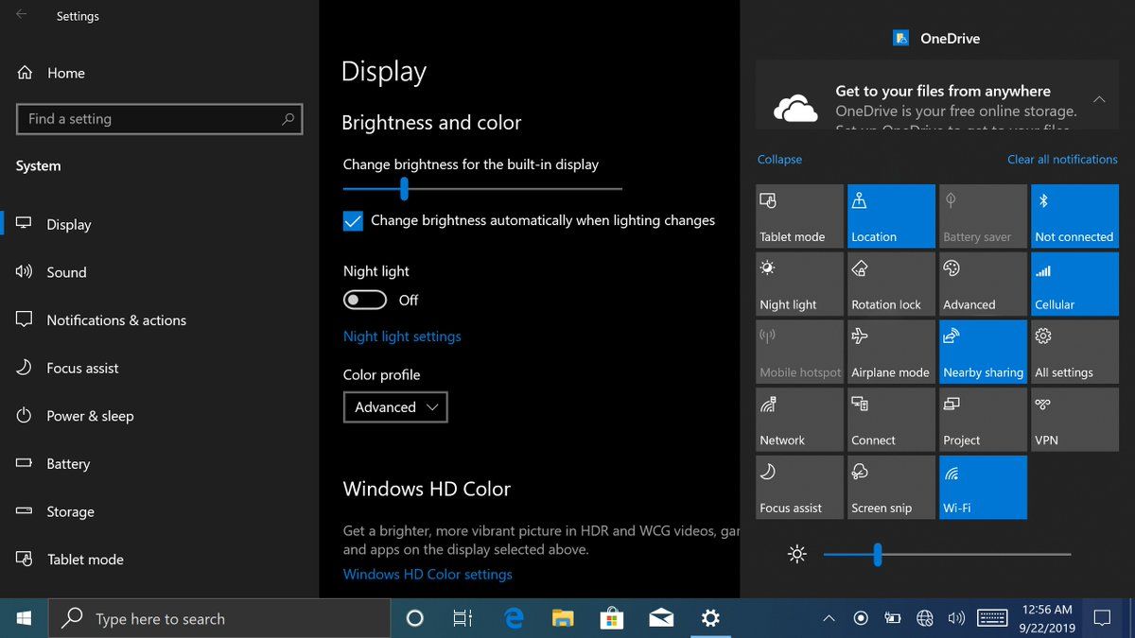This screenshot has width=1135, height=638.
Task: Toggle Bluetooth Not connected tile
Action: pyautogui.click(x=1074, y=216)
